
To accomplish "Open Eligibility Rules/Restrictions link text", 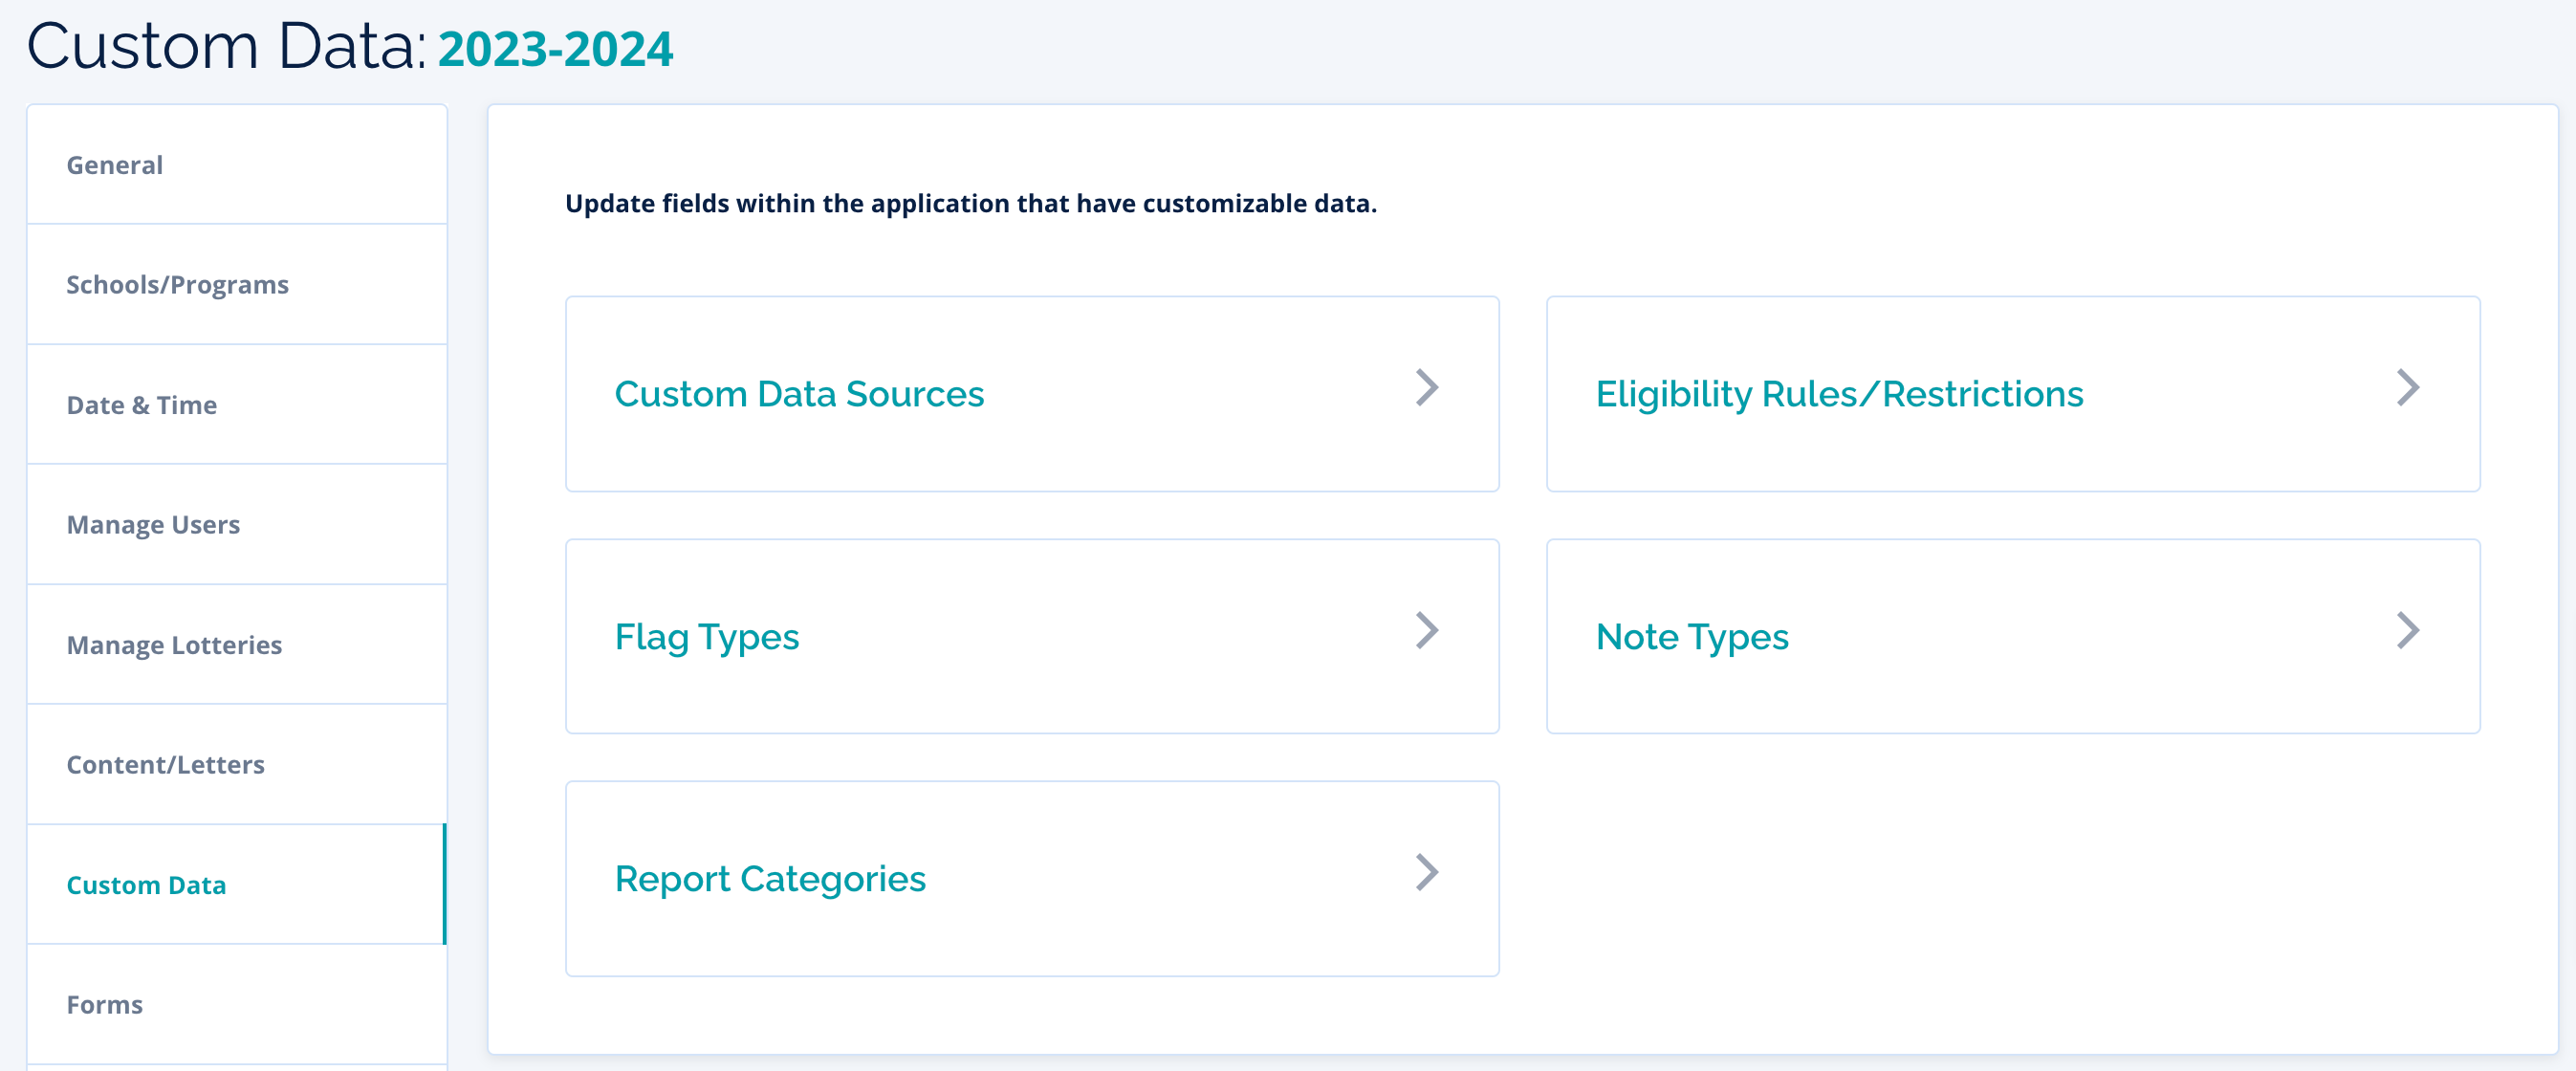I will pyautogui.click(x=1839, y=394).
